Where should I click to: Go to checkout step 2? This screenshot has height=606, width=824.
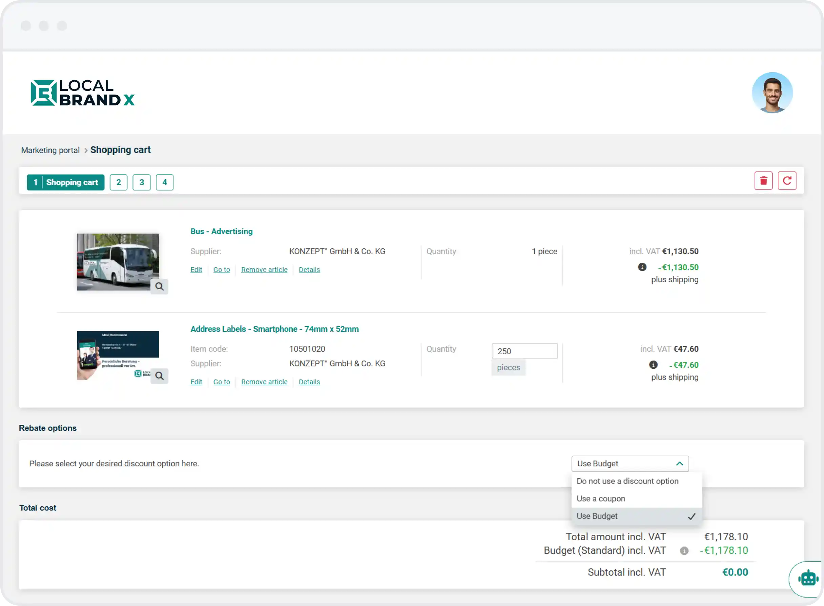coord(119,182)
